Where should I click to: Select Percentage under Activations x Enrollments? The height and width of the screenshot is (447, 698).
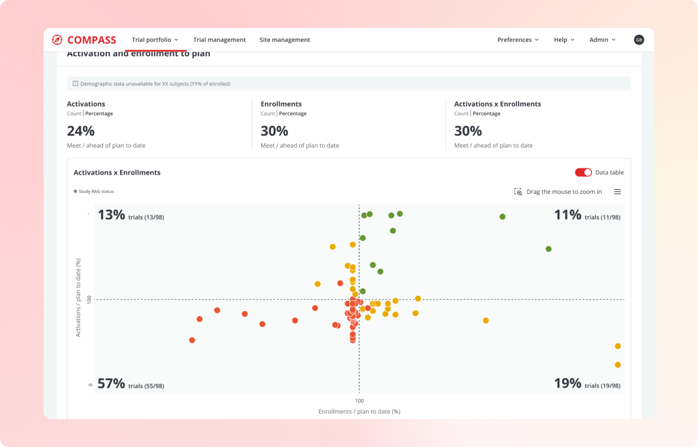click(486, 113)
